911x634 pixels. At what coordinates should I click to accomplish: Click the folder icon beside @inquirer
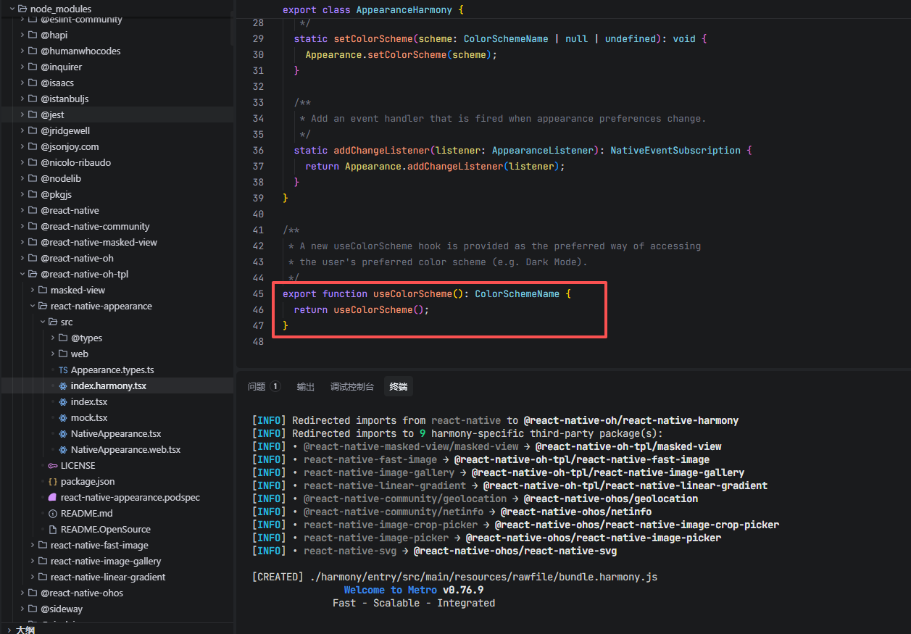click(33, 67)
